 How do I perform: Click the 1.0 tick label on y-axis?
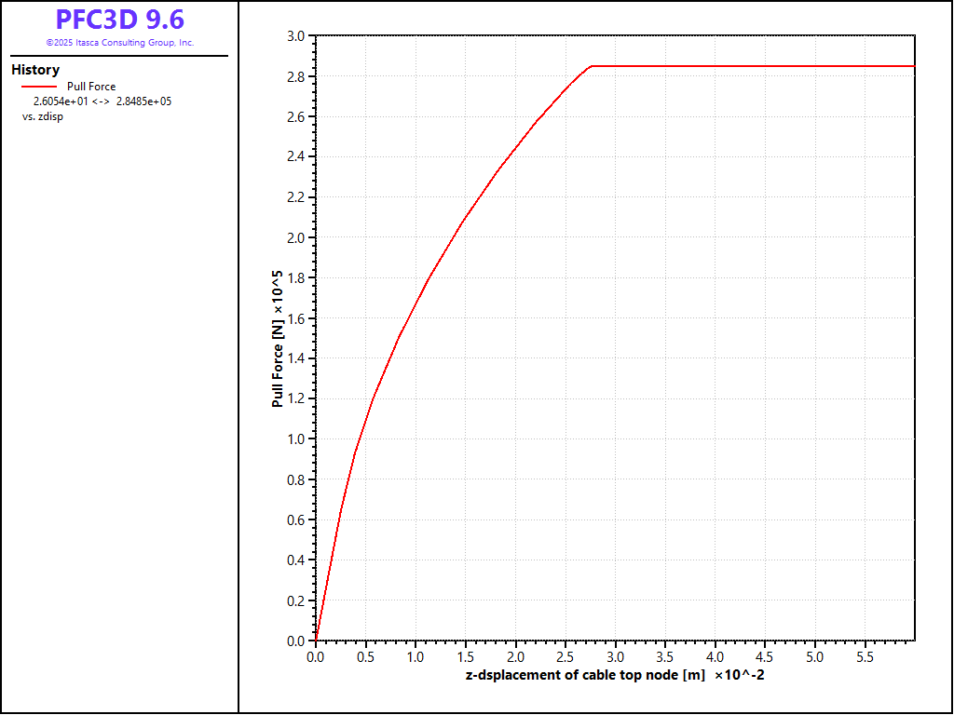pos(296,439)
